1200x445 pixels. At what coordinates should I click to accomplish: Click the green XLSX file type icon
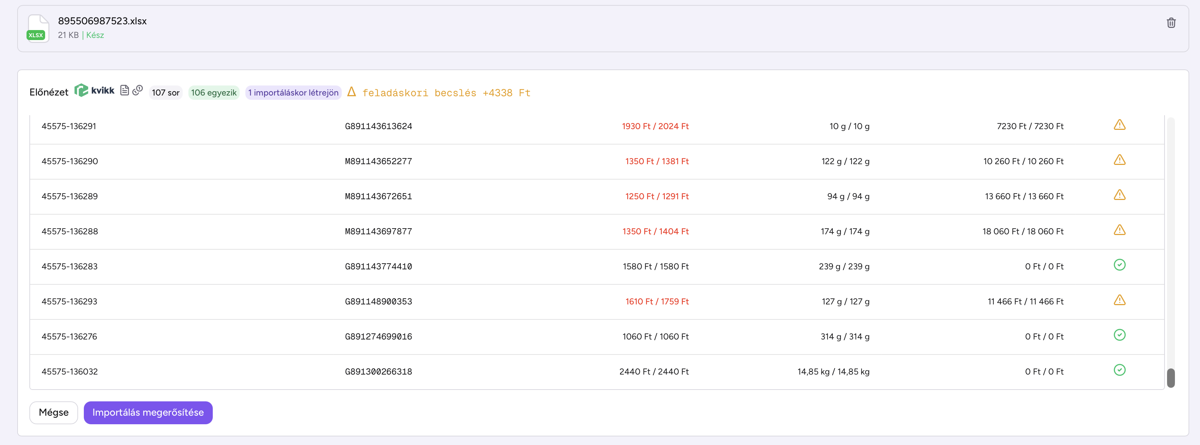pos(38,28)
